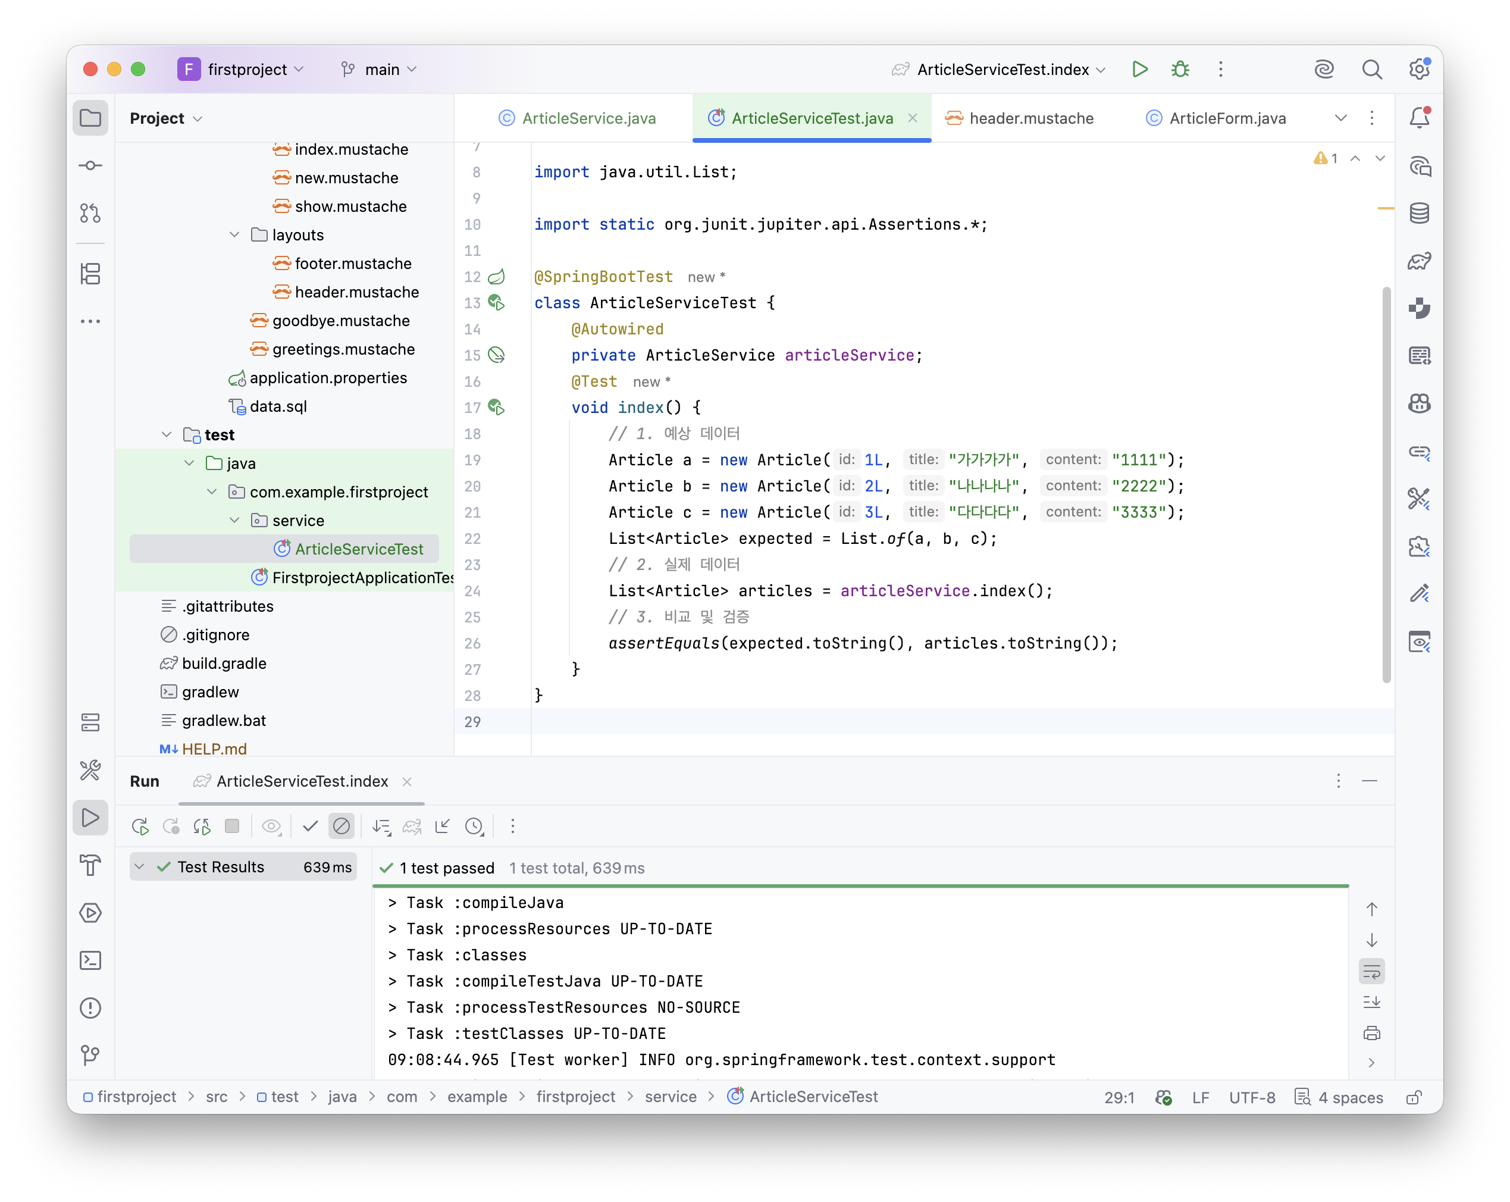This screenshot has height=1202, width=1510.
Task: Run ArticleServiceTest.index with the green play button
Action: pyautogui.click(x=1139, y=68)
